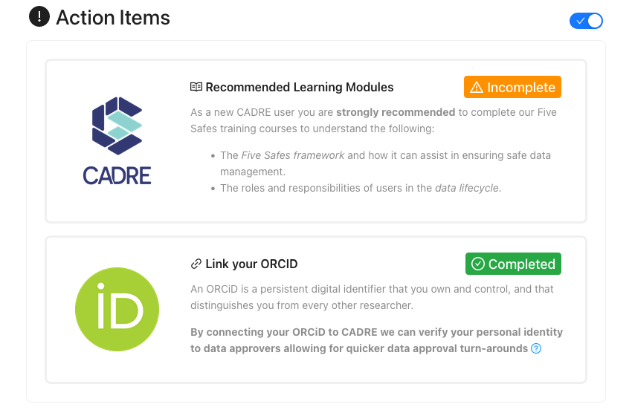Click the bold ORCiD verification paragraph
This screenshot has width=632, height=410.
(376, 340)
